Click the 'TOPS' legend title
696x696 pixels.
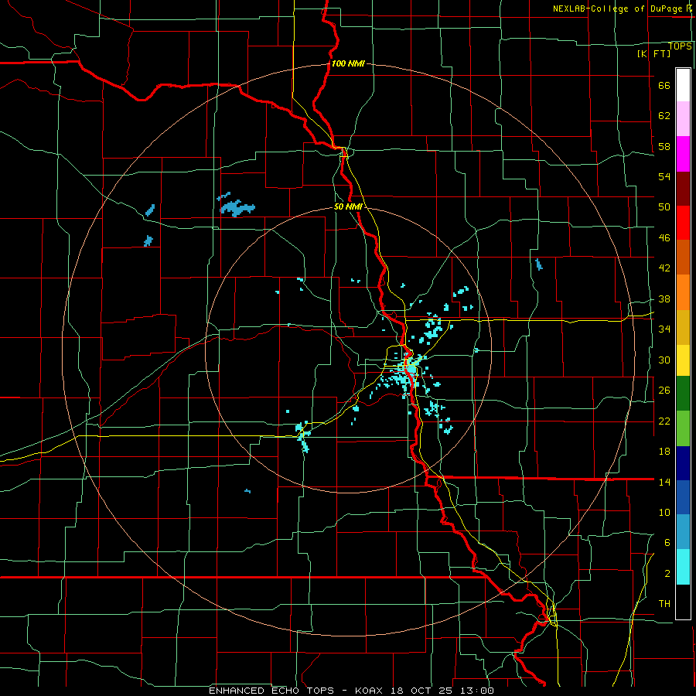coord(680,46)
